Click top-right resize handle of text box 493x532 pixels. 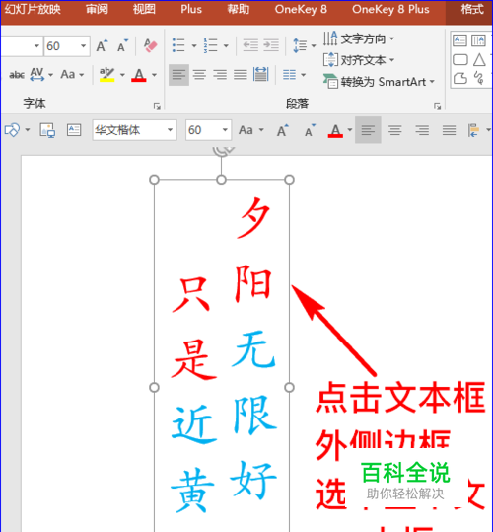click(289, 180)
